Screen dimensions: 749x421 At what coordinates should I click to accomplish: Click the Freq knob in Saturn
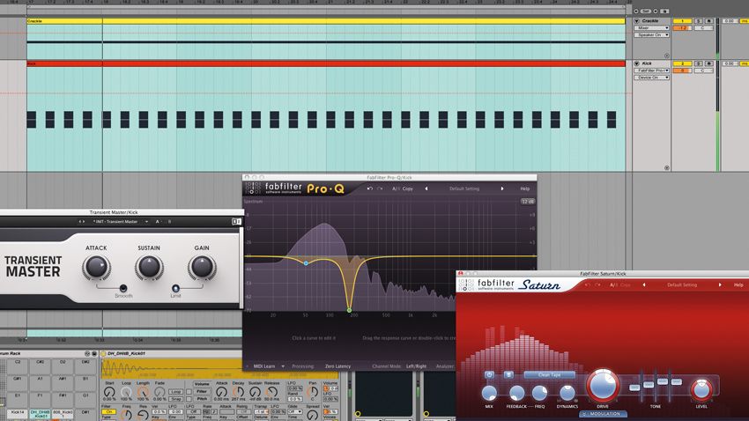(x=539, y=393)
